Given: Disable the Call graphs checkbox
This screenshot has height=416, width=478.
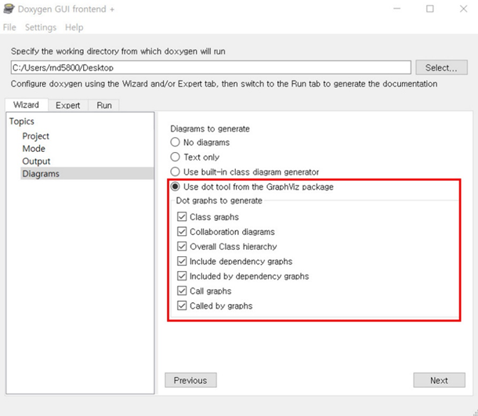Looking at the screenshot, I should click(x=182, y=291).
